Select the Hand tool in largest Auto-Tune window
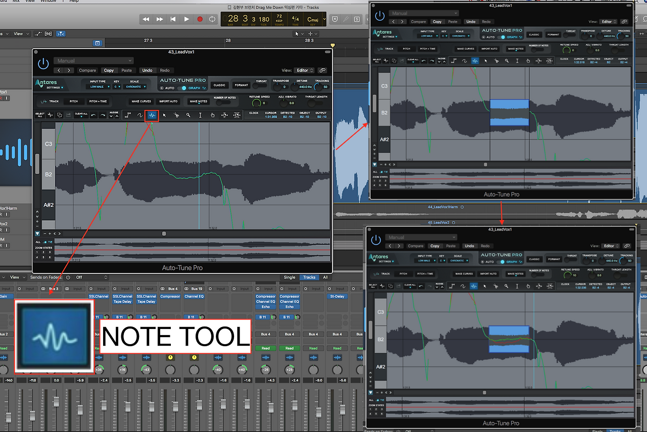Image resolution: width=647 pixels, height=432 pixels. tap(213, 116)
